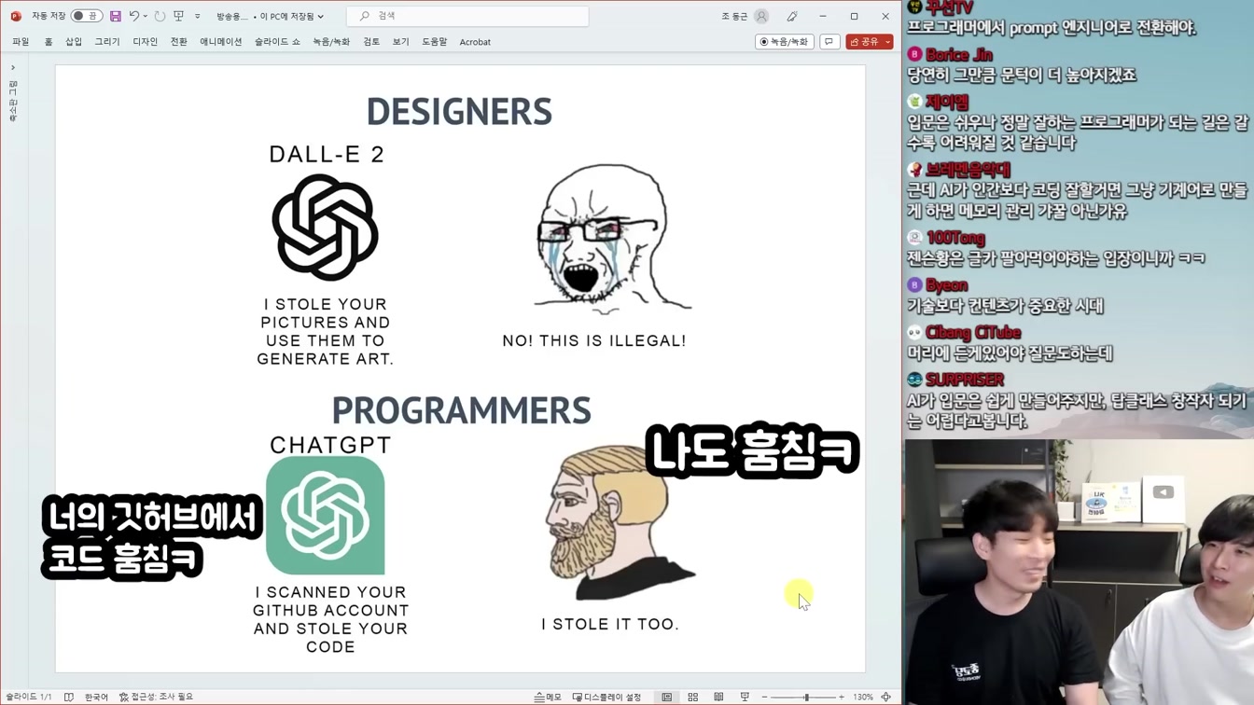Open the 홈 ribbon tab
1254x705 pixels.
[x=49, y=42]
